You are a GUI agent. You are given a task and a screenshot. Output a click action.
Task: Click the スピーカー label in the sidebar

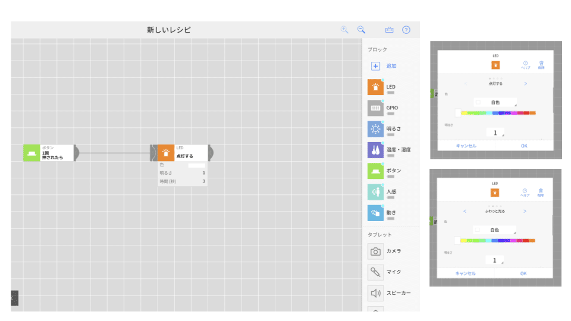click(x=399, y=293)
